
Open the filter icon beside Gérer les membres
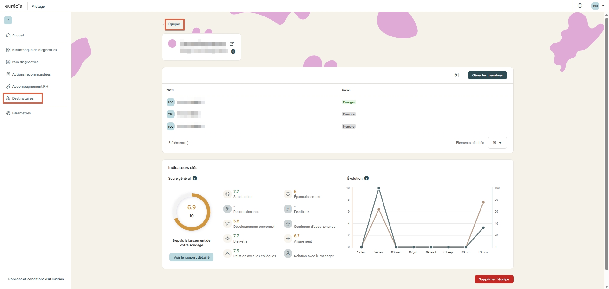[x=457, y=75]
